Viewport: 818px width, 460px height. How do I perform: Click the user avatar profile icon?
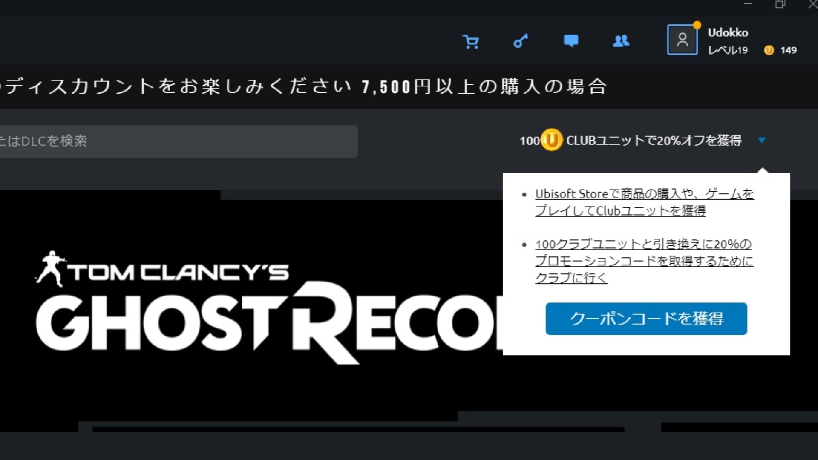(x=682, y=40)
